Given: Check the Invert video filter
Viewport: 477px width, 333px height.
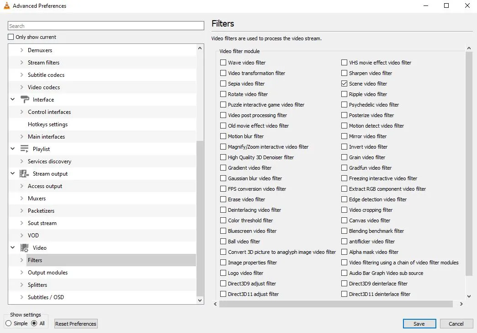Looking at the screenshot, I should click(344, 146).
